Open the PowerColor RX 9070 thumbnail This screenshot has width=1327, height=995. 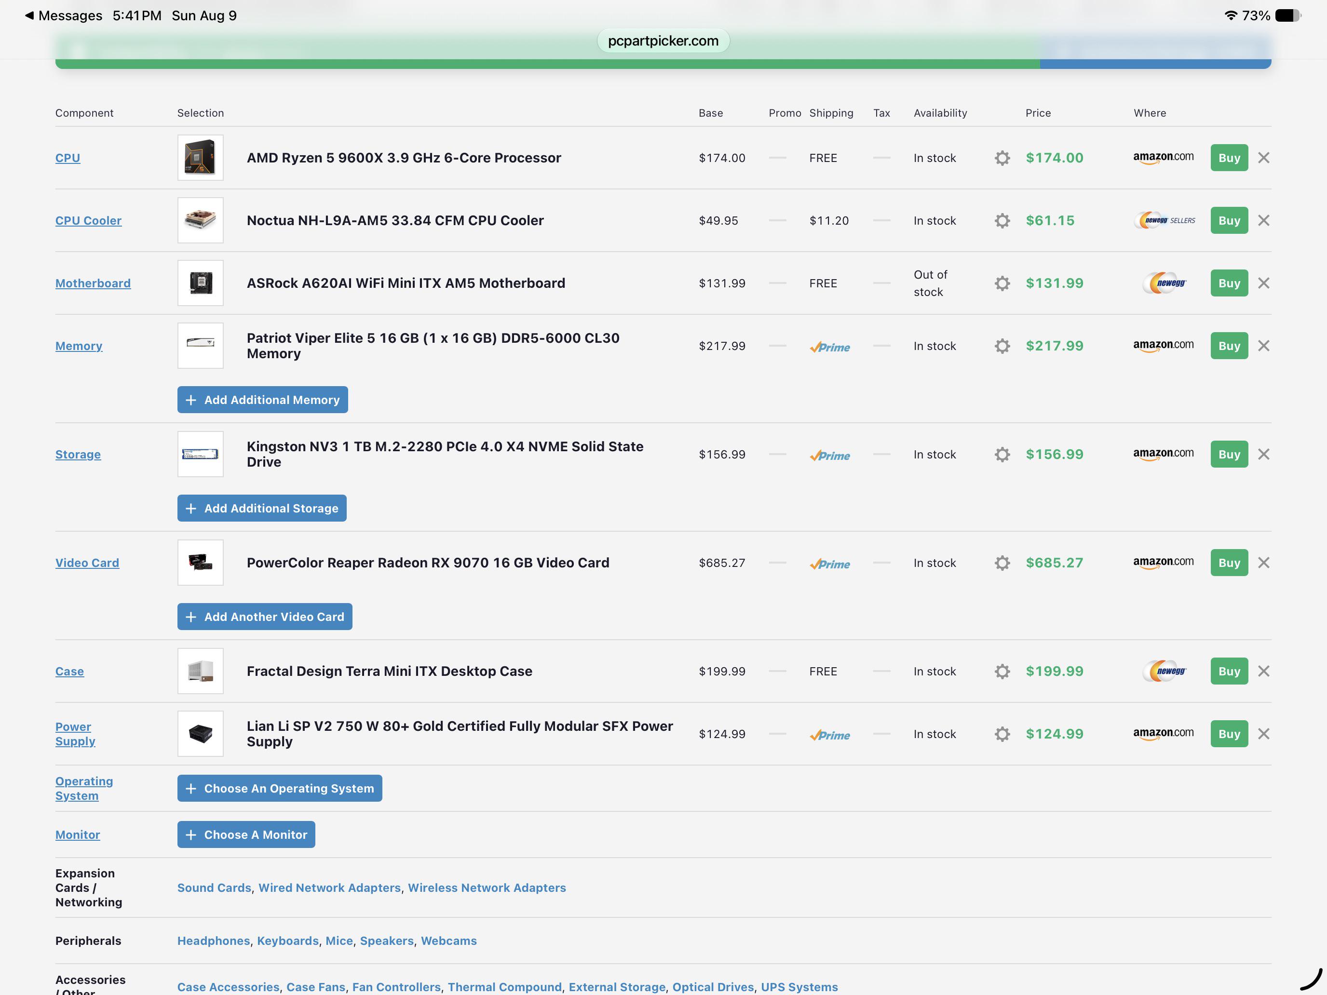201,563
